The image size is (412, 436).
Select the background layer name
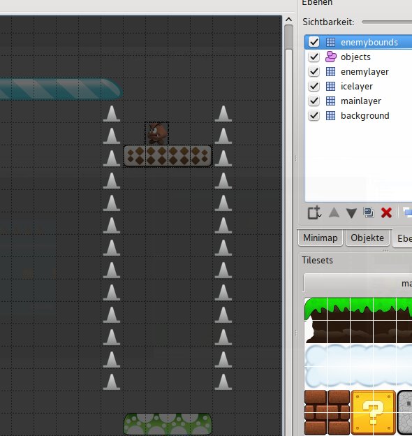click(x=365, y=116)
